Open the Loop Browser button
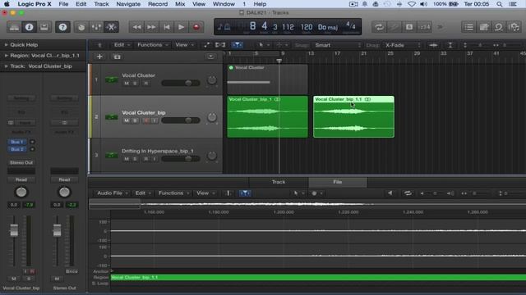 [499, 27]
